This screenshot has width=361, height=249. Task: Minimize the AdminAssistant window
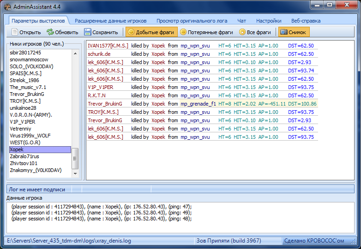pyautogui.click(x=317, y=5)
